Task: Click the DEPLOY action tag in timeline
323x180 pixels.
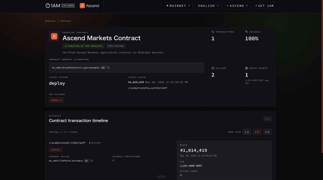Action: click(x=56, y=150)
